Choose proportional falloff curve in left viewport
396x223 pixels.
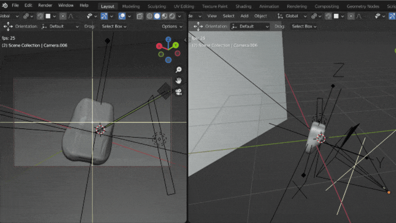pos(71,16)
